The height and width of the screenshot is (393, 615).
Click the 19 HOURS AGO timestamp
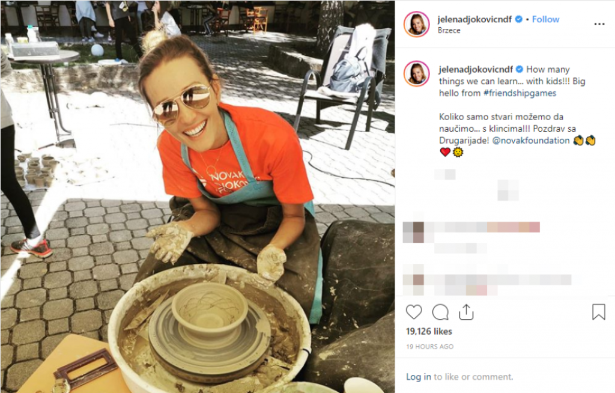click(x=430, y=347)
